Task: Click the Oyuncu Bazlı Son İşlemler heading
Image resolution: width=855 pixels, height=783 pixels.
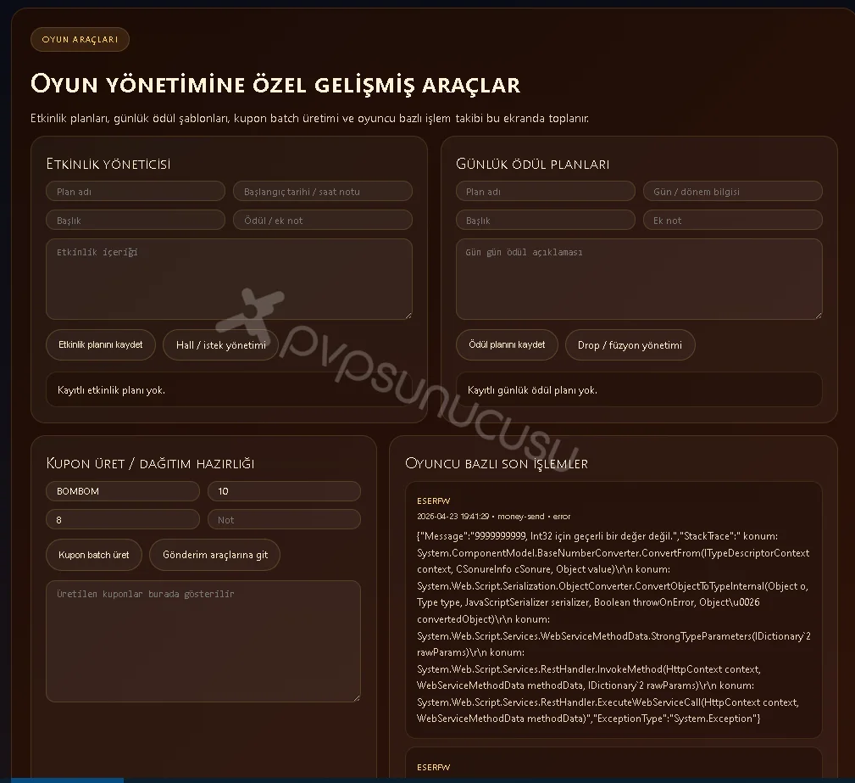Action: point(497,463)
